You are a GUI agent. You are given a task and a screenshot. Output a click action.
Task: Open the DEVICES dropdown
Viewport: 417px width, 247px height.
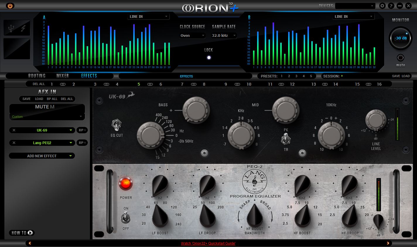tap(355, 6)
